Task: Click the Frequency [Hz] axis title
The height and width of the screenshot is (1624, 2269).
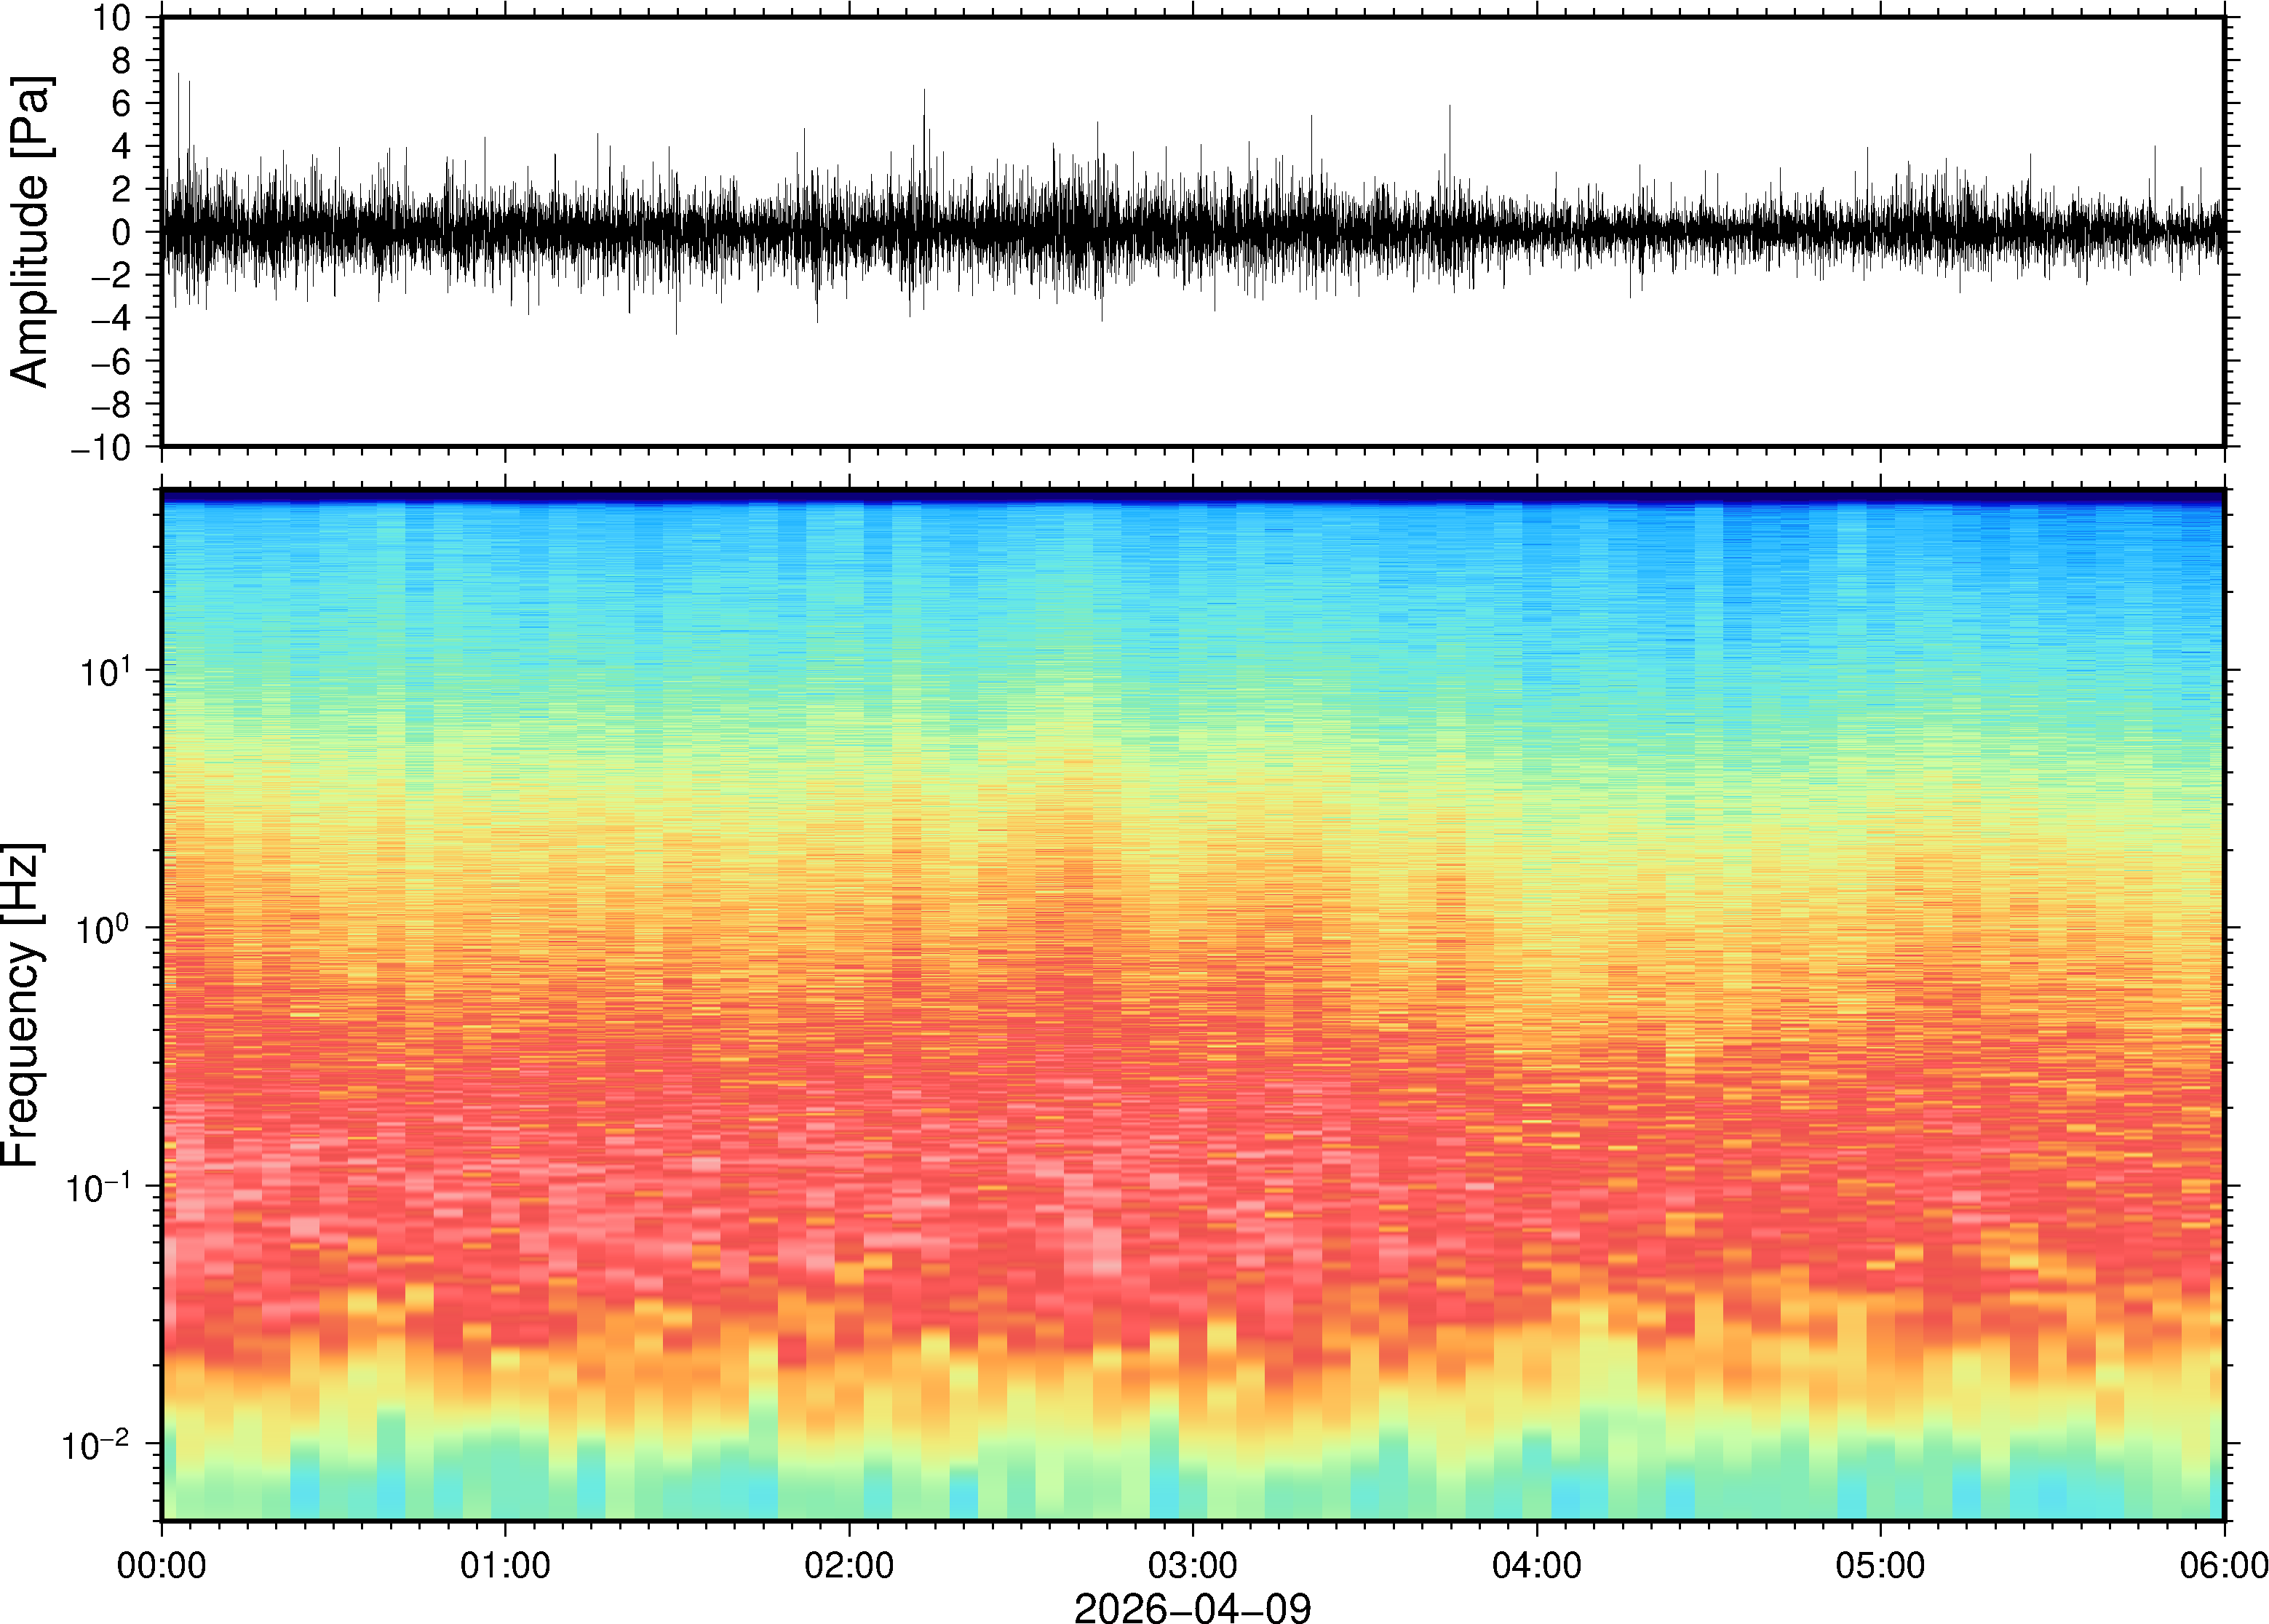Action: point(22,1004)
